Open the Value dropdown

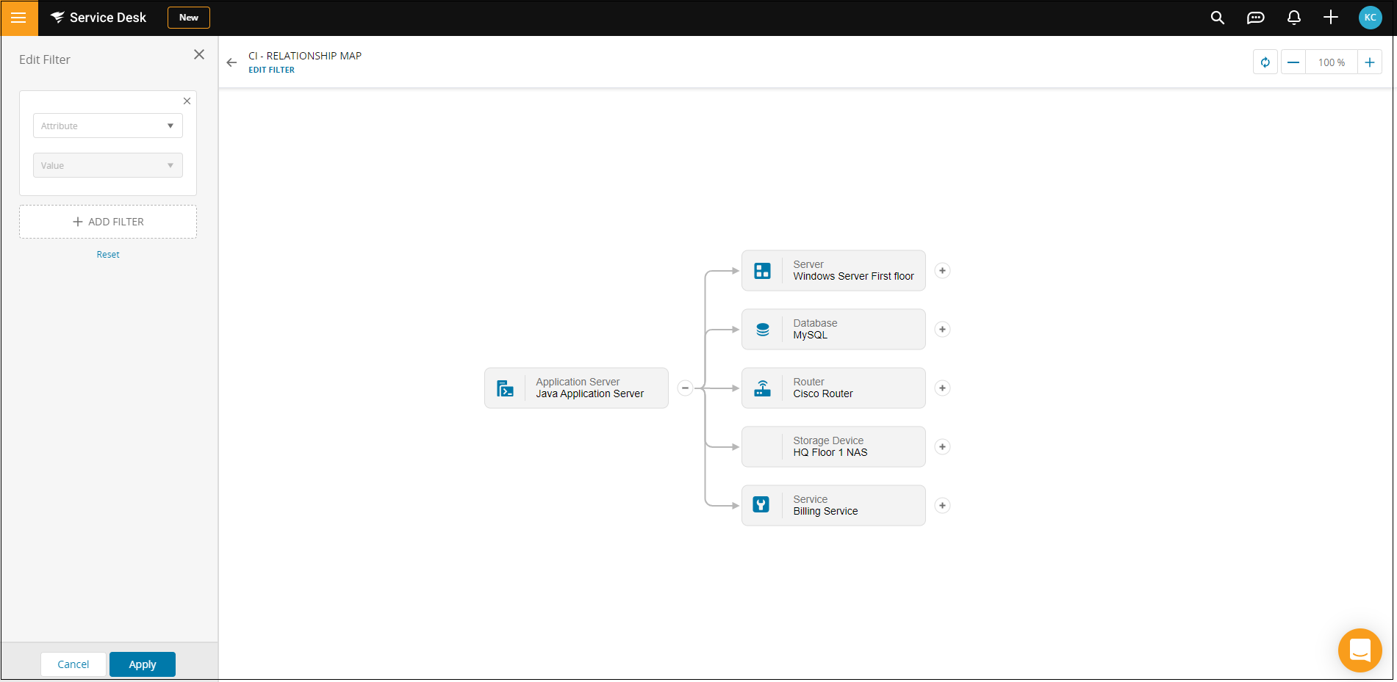click(x=108, y=165)
